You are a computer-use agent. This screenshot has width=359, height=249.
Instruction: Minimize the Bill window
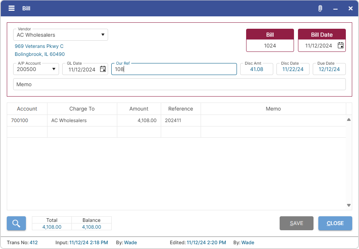335,8
